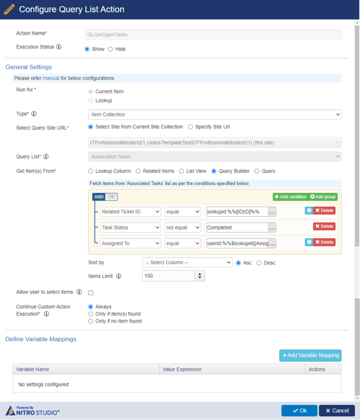Click info icon beside Type label
The height and width of the screenshot is (420, 360).
(x=34, y=114)
